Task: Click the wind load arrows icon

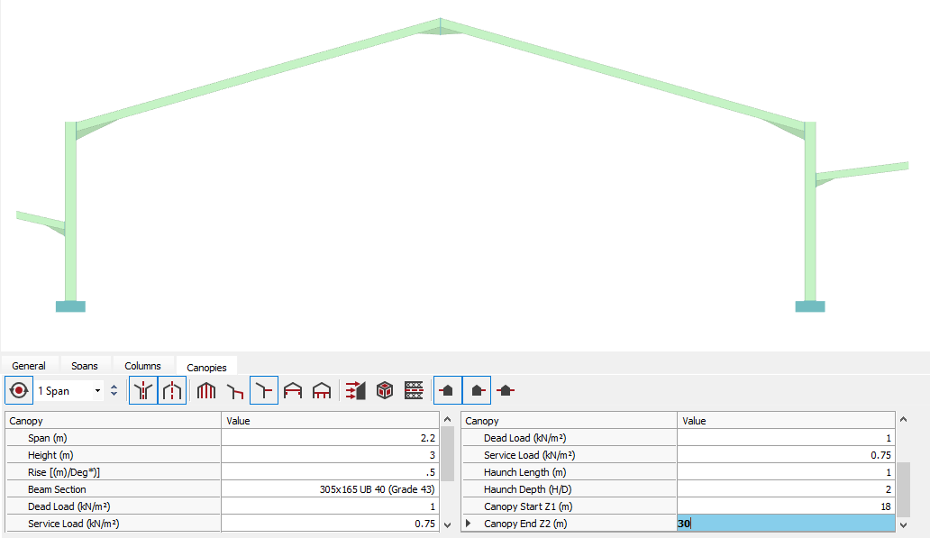Action: coord(356,391)
